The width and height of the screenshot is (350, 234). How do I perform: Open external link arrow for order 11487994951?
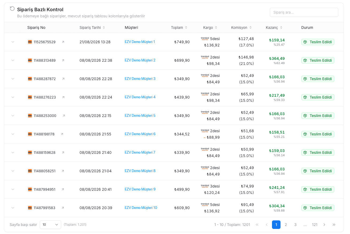(x=63, y=189)
